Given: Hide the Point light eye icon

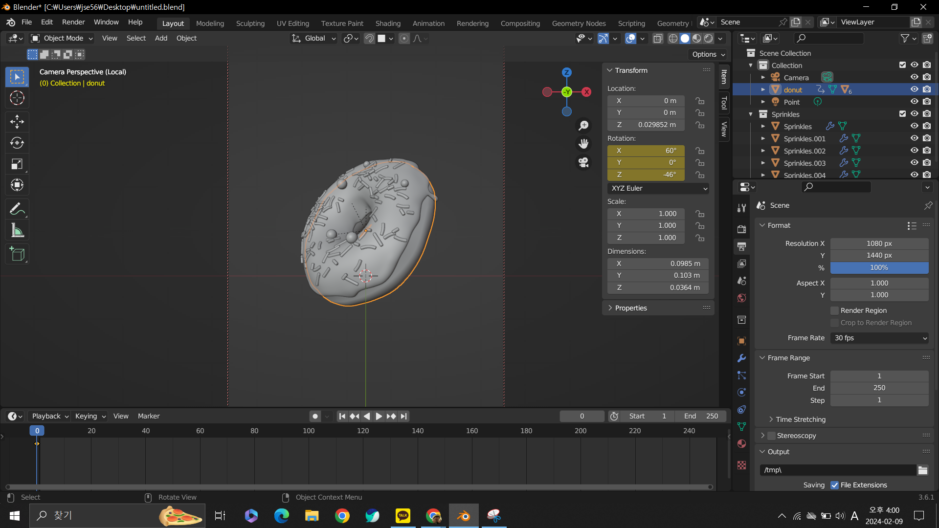Looking at the screenshot, I should 914,102.
